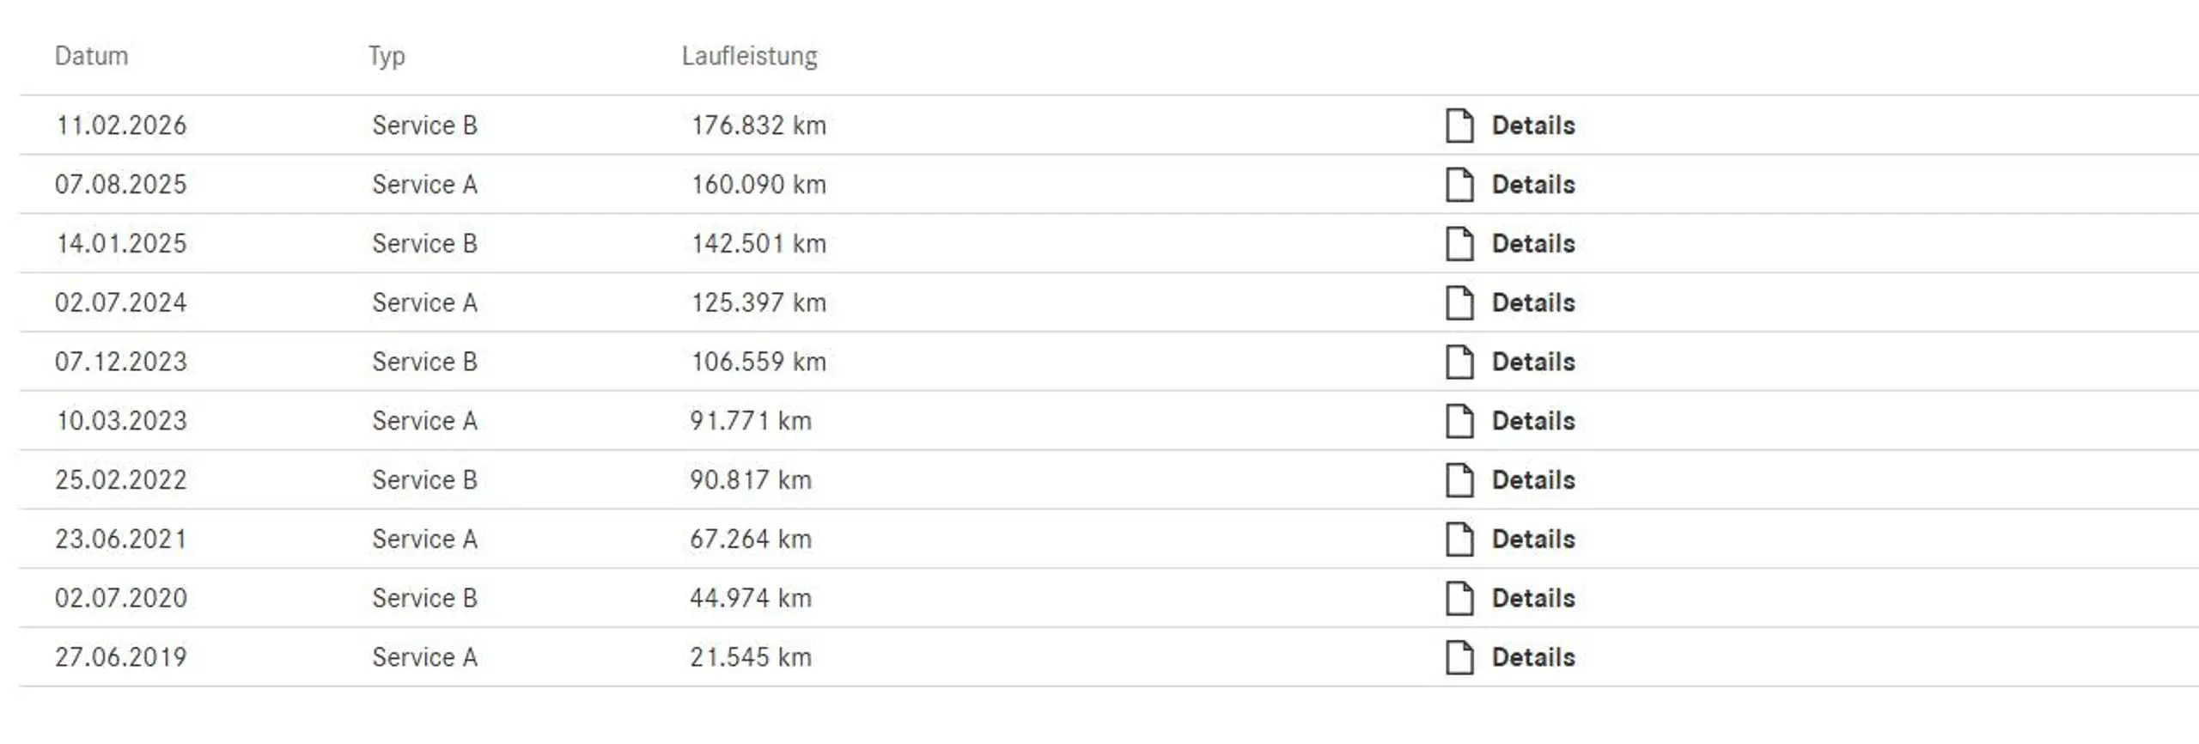Show Details for the 21.545 km service

coord(1533,657)
